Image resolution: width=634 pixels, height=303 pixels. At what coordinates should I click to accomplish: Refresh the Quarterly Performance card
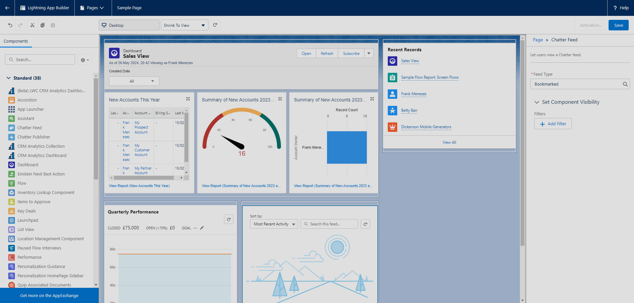229,219
